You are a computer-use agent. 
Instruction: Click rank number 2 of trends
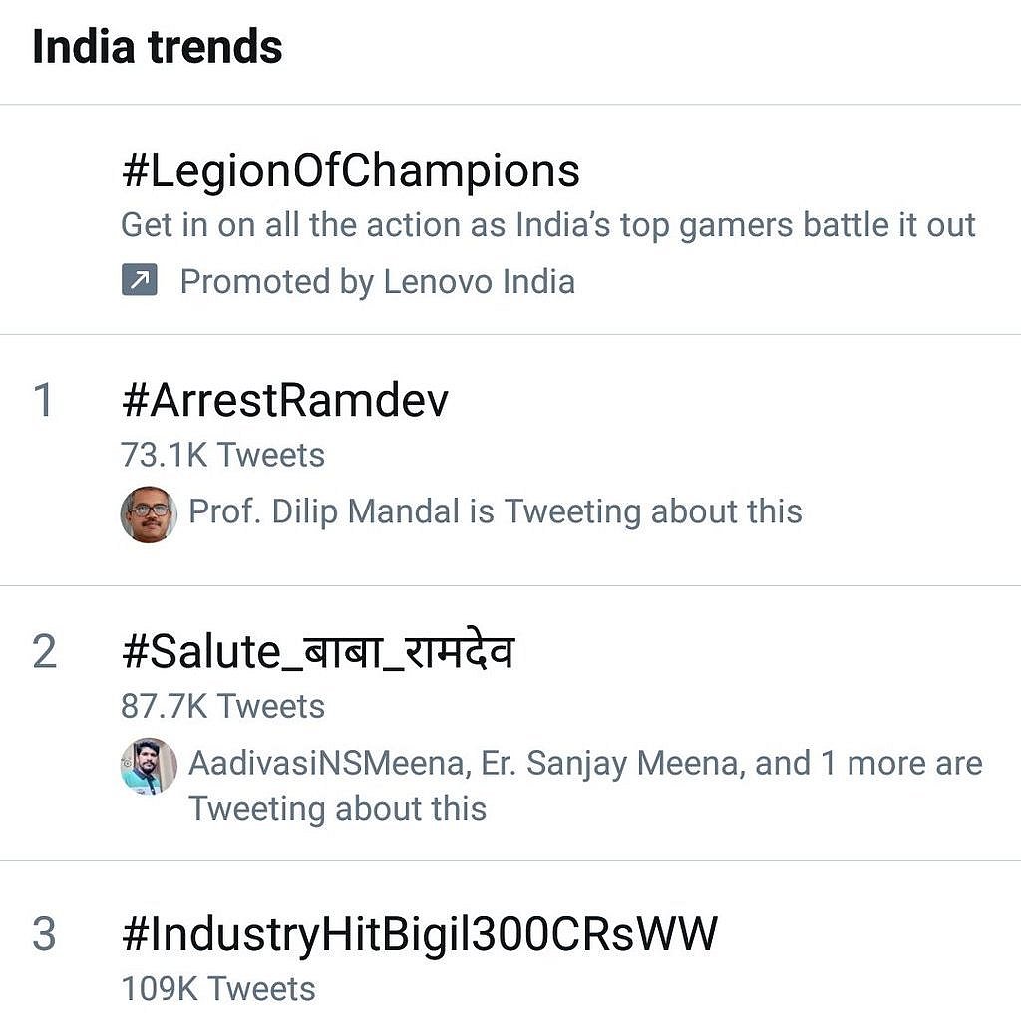44,652
